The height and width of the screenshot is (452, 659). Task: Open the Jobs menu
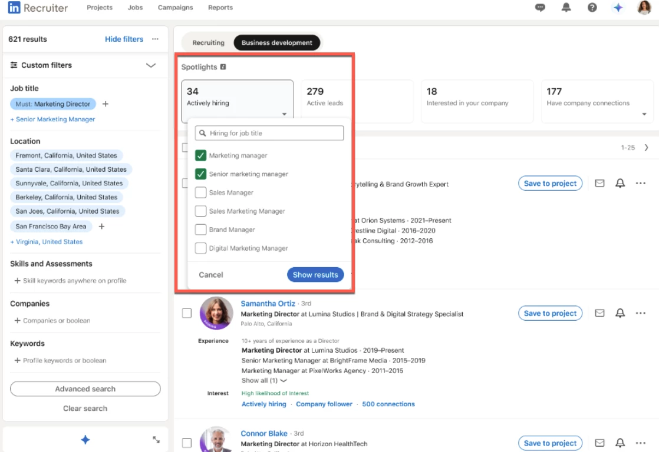pyautogui.click(x=136, y=8)
